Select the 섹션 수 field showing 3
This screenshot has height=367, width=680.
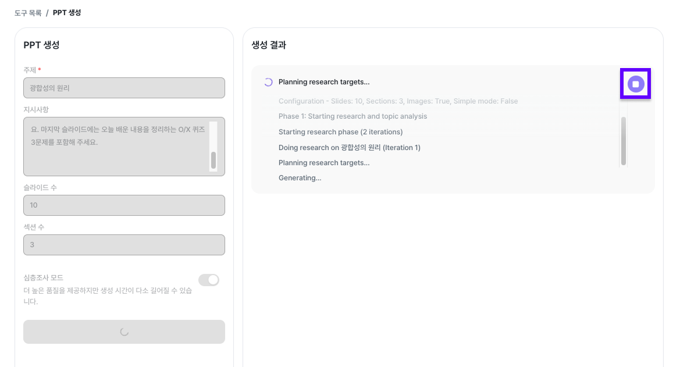point(124,245)
